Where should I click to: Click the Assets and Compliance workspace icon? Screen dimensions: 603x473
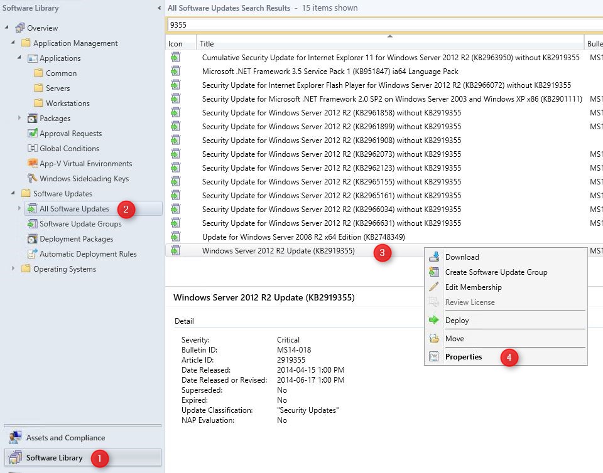click(15, 437)
